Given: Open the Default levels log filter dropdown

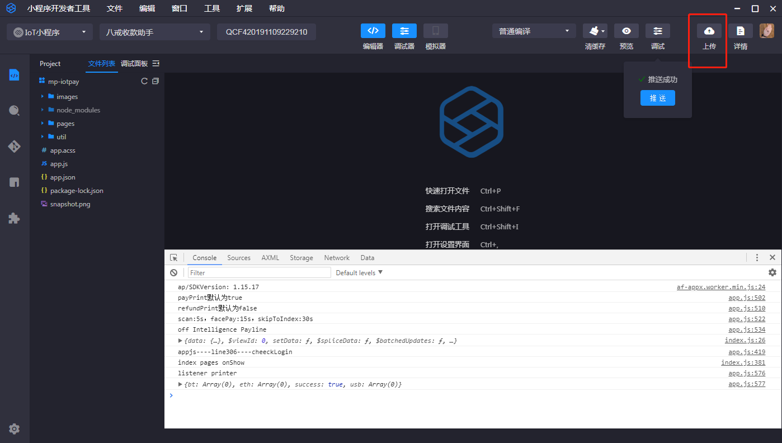Looking at the screenshot, I should pyautogui.click(x=359, y=272).
